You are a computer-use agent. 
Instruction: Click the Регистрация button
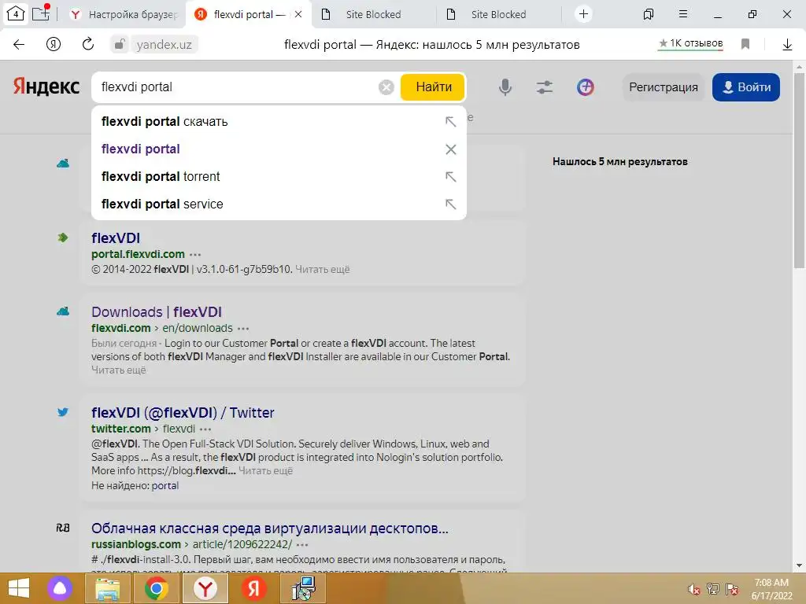[x=663, y=87]
